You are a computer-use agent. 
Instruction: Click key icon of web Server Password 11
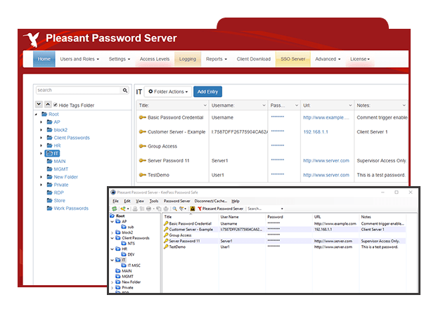(x=143, y=160)
